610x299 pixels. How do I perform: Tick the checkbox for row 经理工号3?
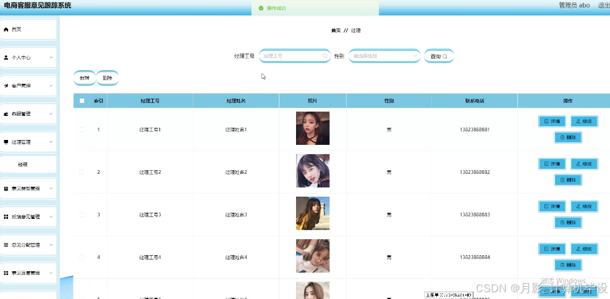(x=82, y=215)
